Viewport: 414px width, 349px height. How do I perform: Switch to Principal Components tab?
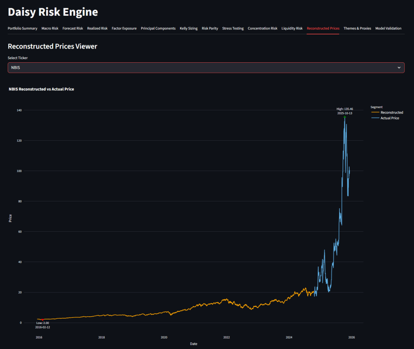[x=158, y=28]
